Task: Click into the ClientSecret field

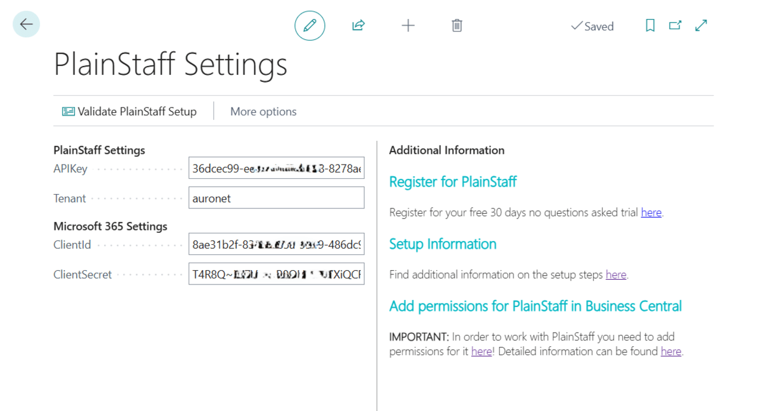Action: coord(276,274)
